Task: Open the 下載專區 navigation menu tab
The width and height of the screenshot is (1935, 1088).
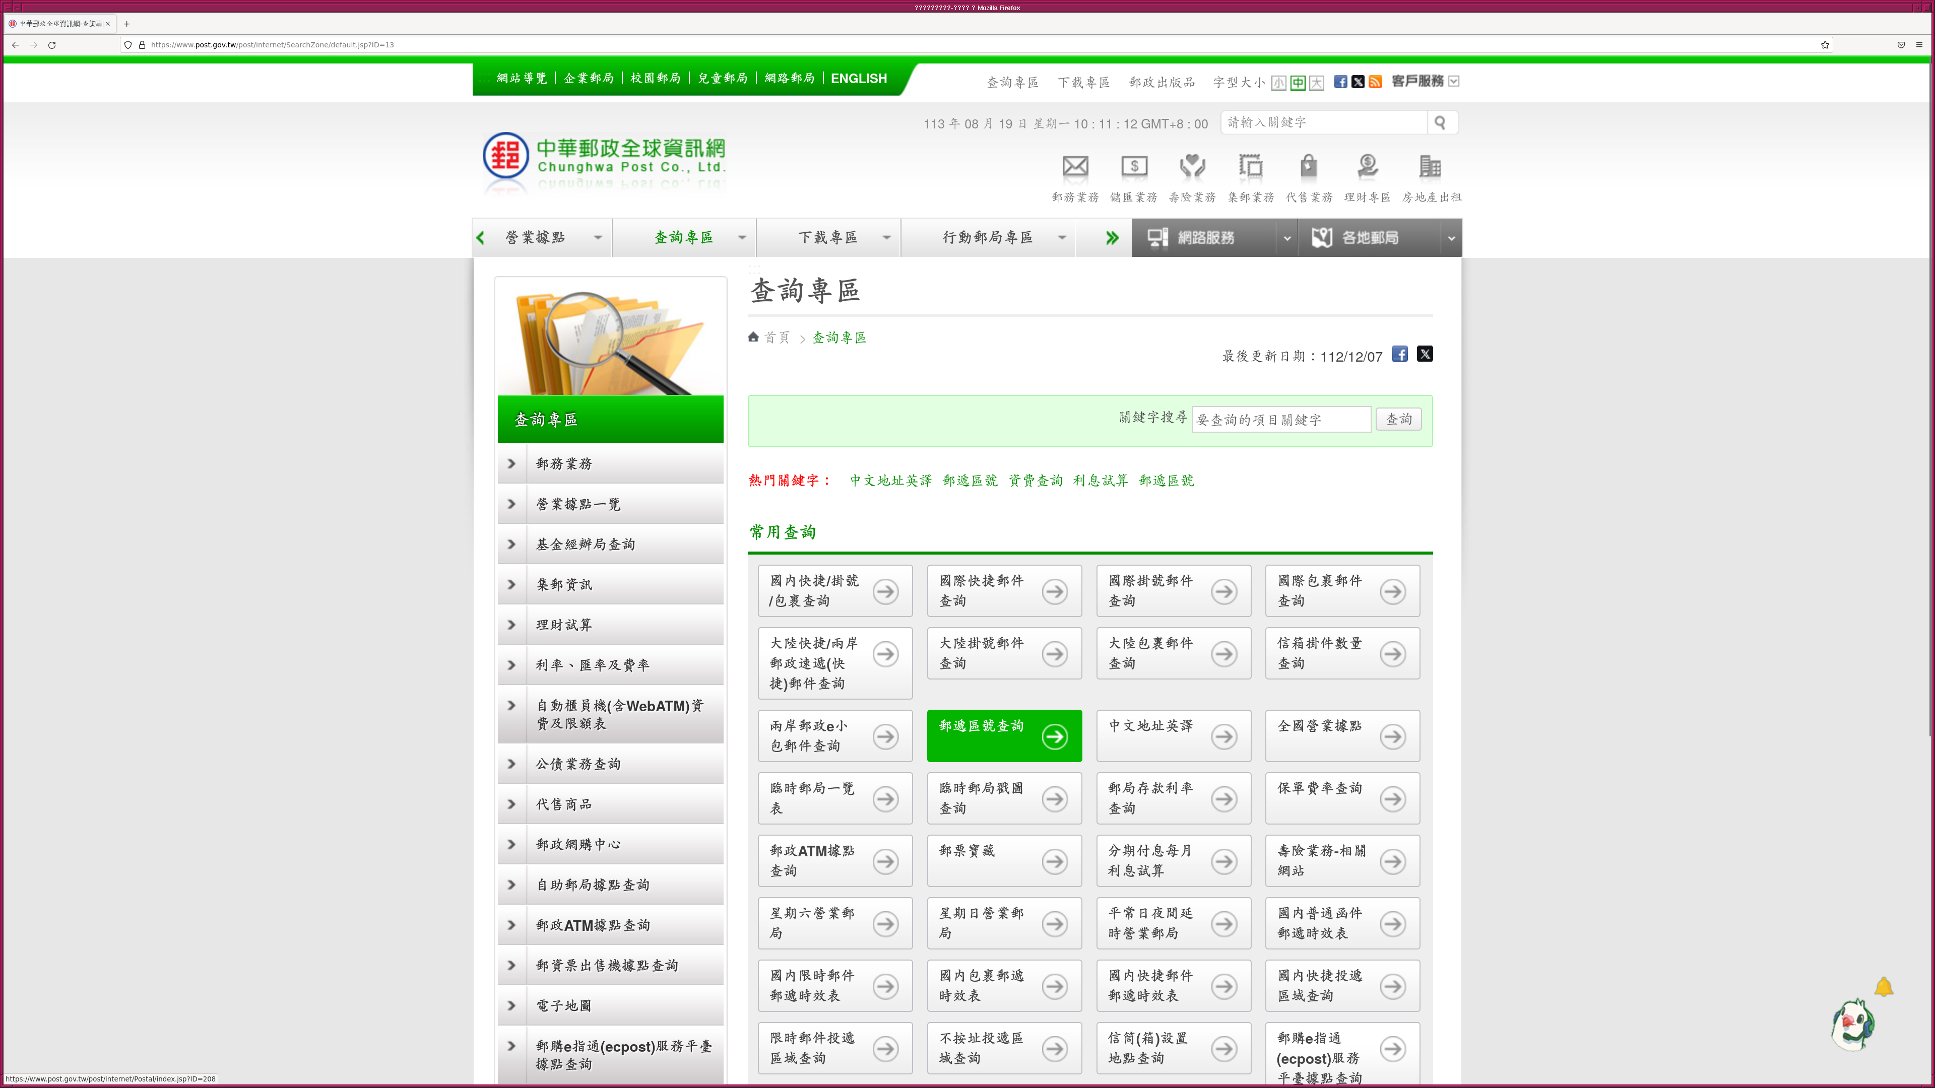Action: 828,238
